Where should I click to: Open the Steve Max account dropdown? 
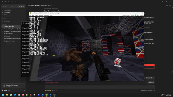(7, 90)
